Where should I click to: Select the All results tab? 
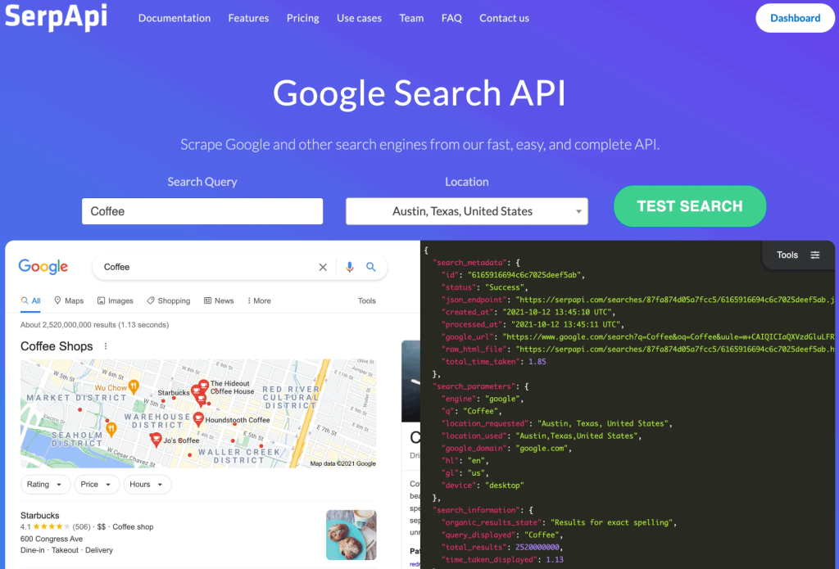click(x=30, y=300)
